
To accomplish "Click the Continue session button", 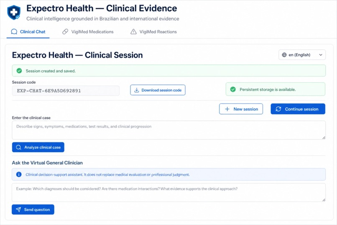I will (x=298, y=109).
